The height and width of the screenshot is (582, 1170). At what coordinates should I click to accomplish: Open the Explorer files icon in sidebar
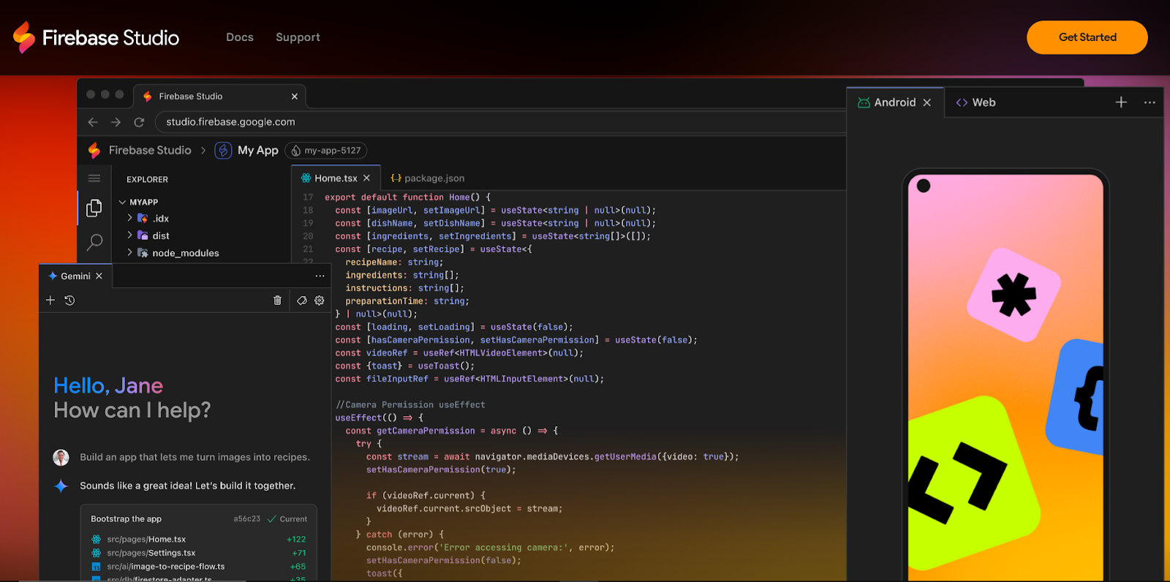pyautogui.click(x=94, y=208)
